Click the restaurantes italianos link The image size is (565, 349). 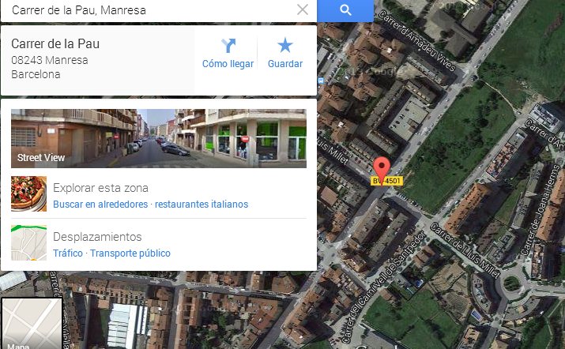click(202, 205)
